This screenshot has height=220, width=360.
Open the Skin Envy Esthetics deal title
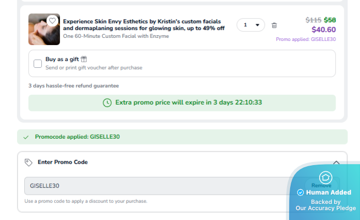tap(144, 25)
